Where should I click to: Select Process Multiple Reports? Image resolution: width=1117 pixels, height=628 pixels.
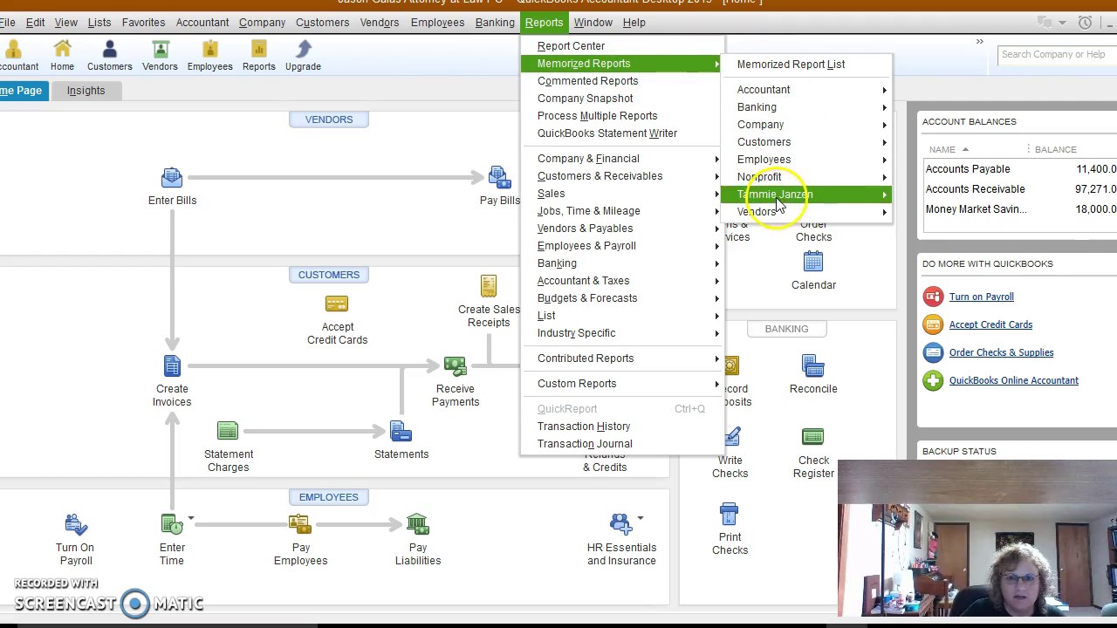coord(623,116)
